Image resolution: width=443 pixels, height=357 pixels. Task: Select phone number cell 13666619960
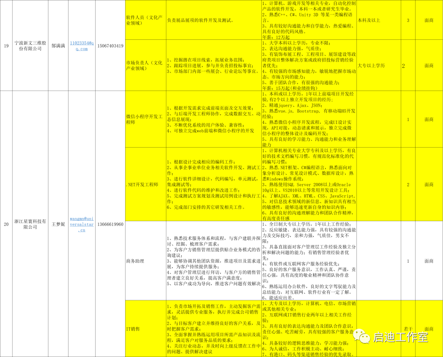tap(110, 224)
